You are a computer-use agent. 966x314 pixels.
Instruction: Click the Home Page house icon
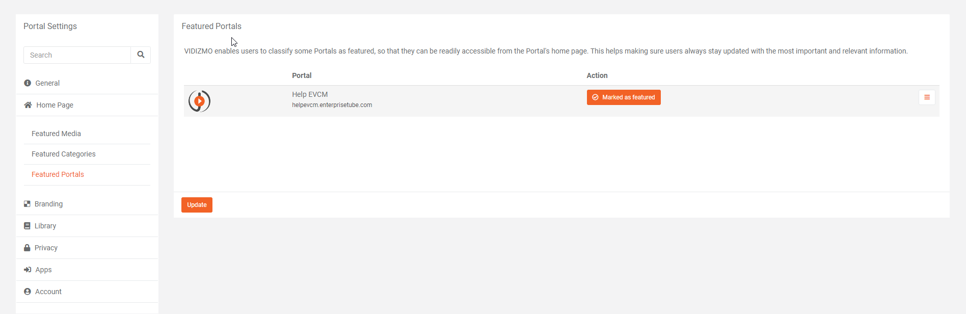[x=28, y=105]
